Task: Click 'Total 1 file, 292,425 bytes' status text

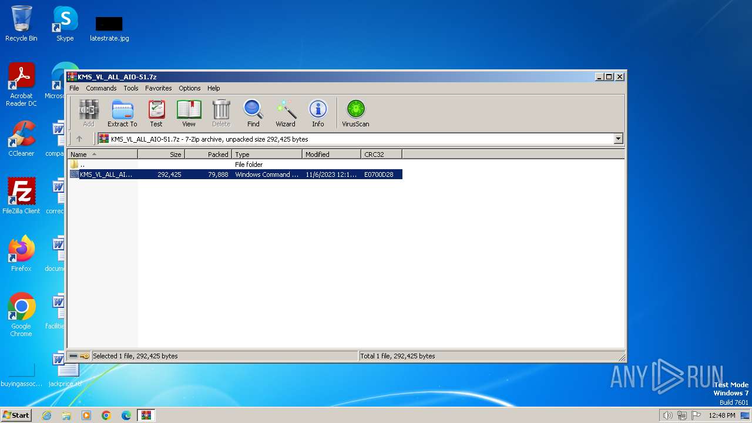Action: tap(398, 356)
